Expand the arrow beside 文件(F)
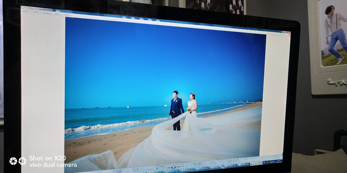347x173 pixels. pyautogui.click(x=30, y=11)
